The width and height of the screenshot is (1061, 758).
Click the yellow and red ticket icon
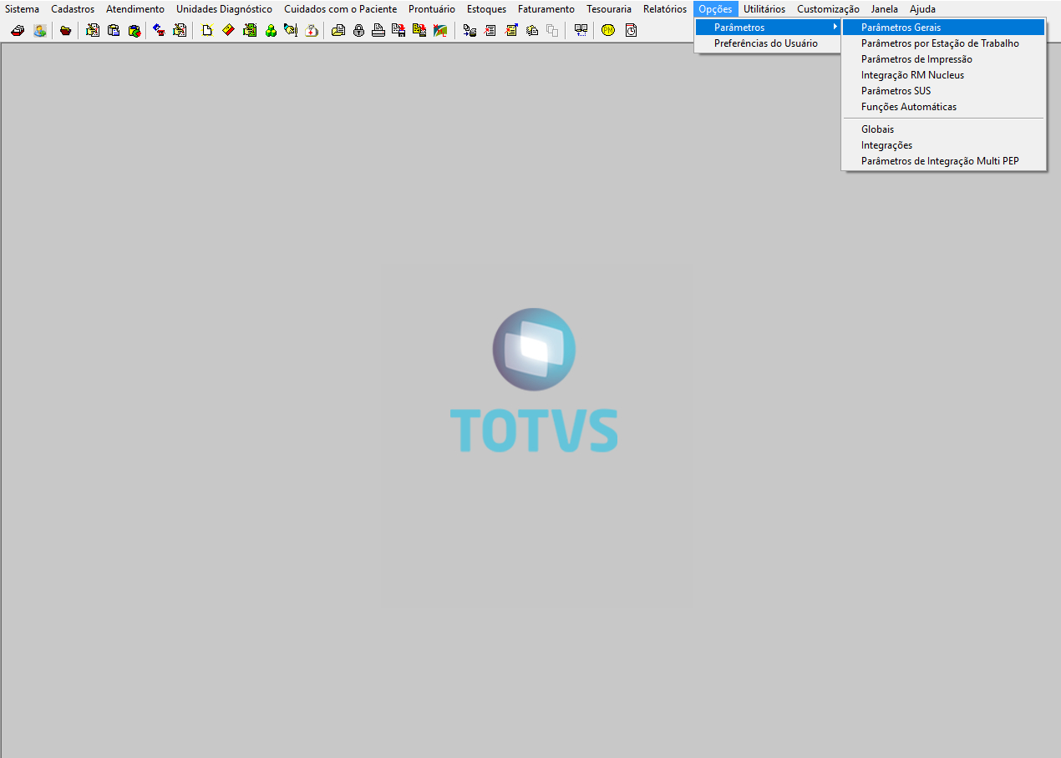click(x=228, y=31)
